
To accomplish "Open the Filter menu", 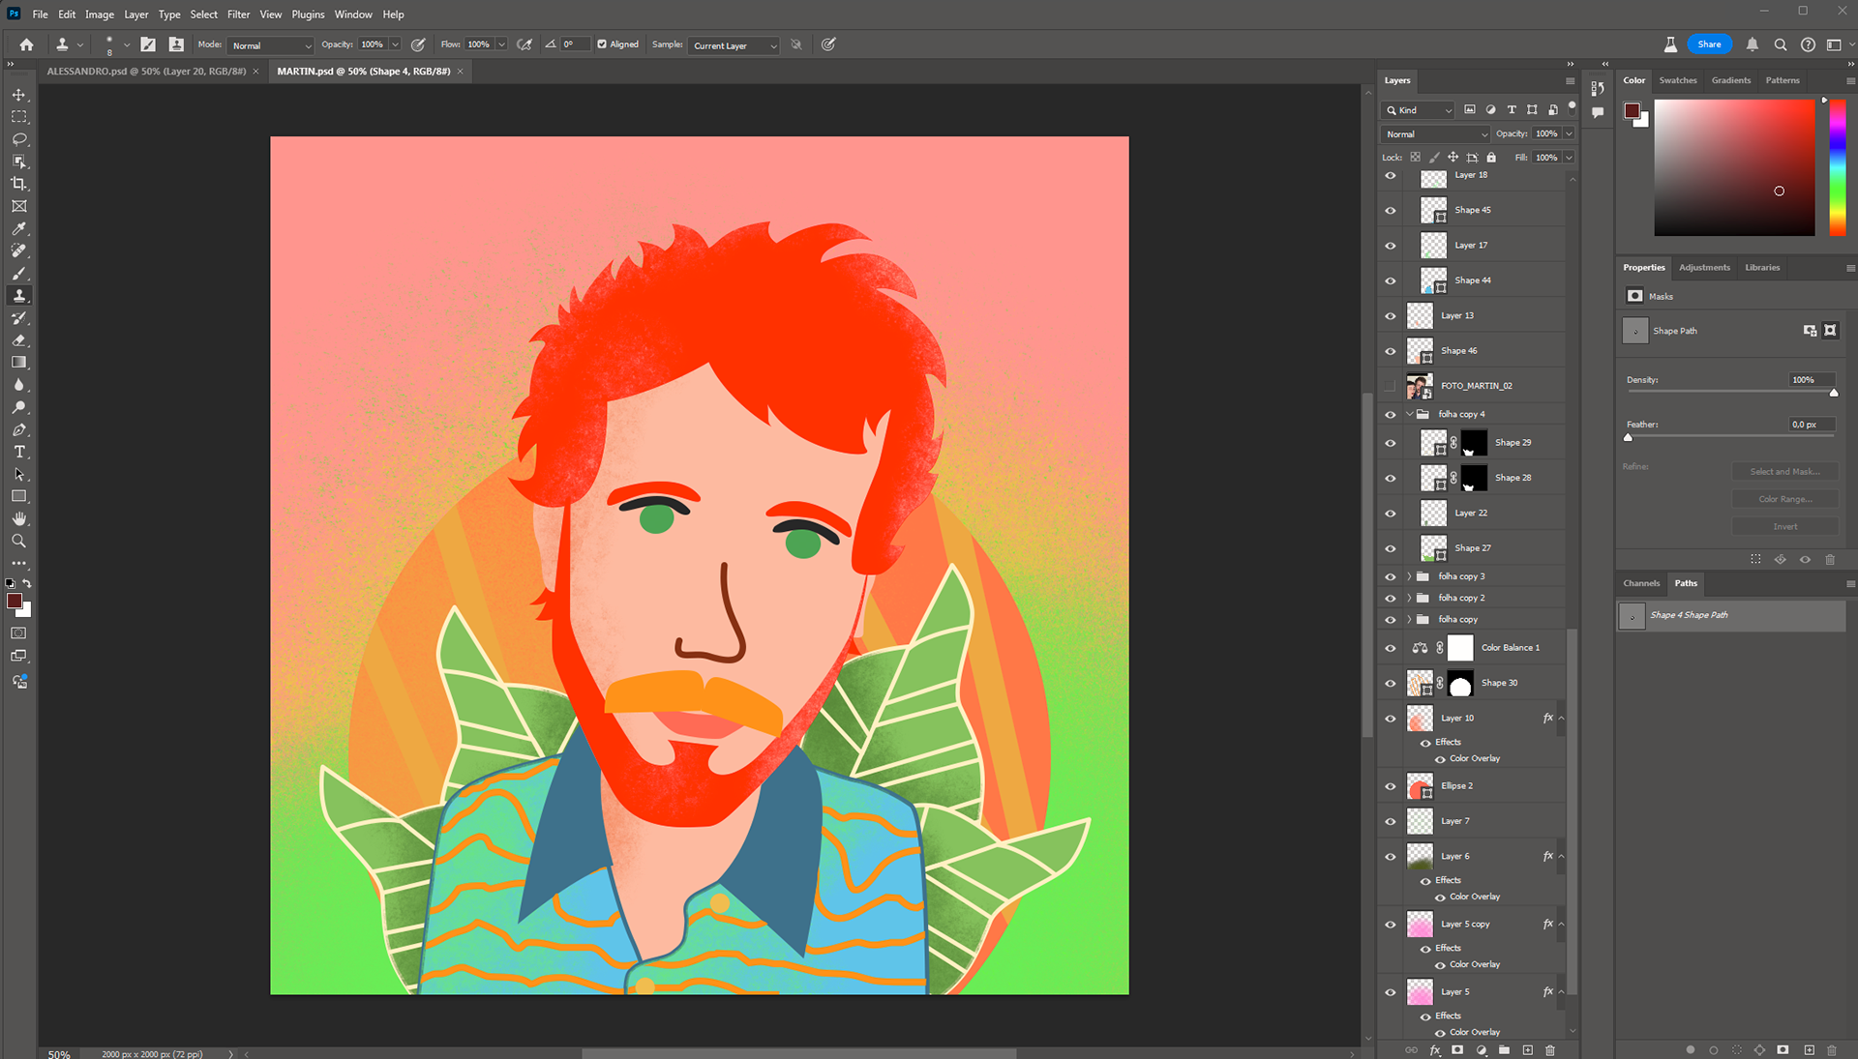I will pos(238,15).
